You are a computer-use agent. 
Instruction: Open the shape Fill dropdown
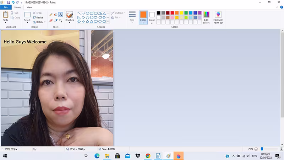pos(115,17)
